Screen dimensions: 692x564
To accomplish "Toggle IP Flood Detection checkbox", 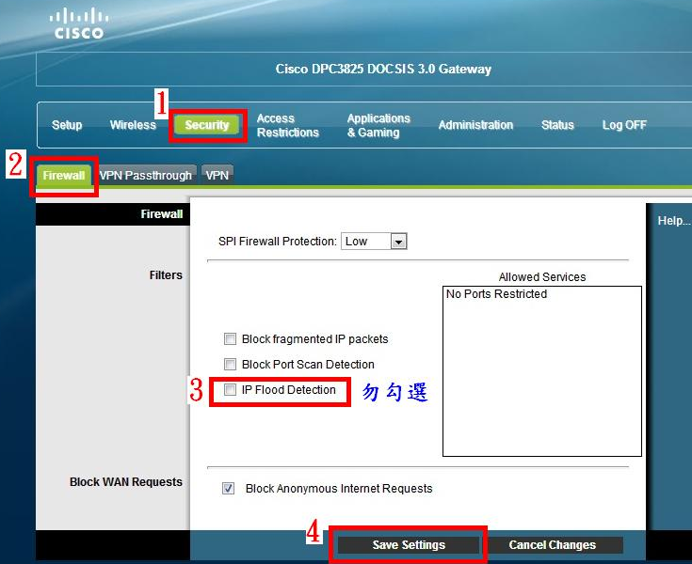I will coord(230,390).
